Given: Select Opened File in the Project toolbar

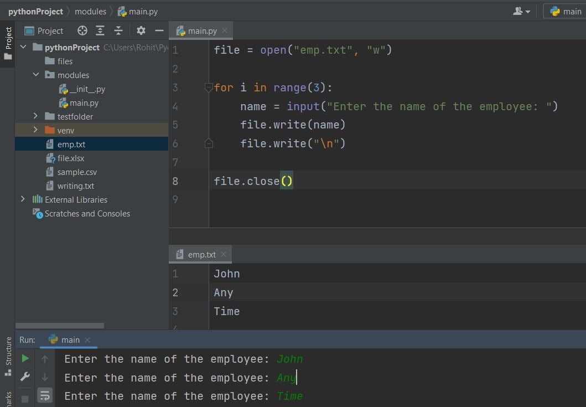Looking at the screenshot, I should [x=82, y=30].
